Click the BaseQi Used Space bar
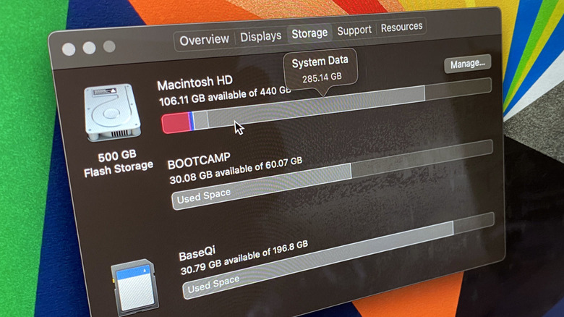Image resolution: width=564 pixels, height=317 pixels. click(318, 260)
